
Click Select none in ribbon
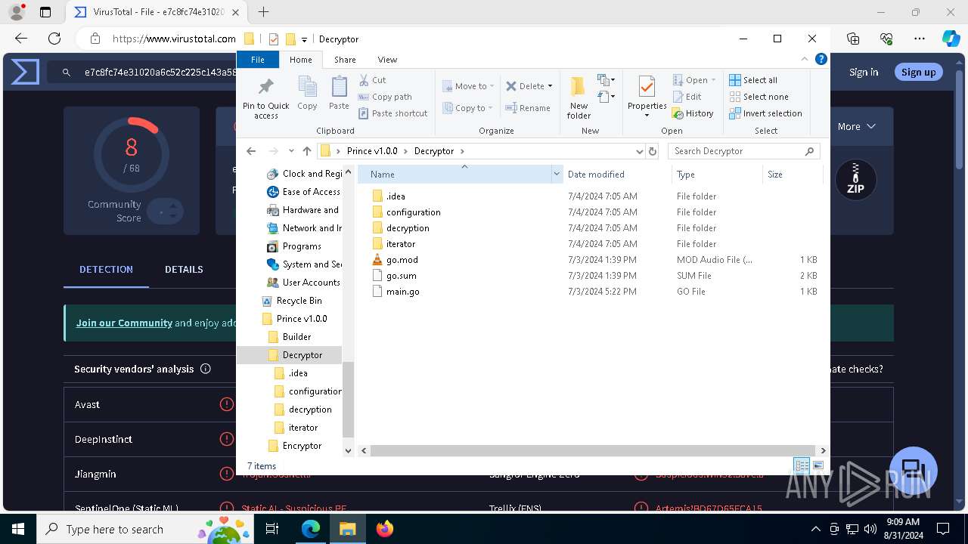pos(759,97)
